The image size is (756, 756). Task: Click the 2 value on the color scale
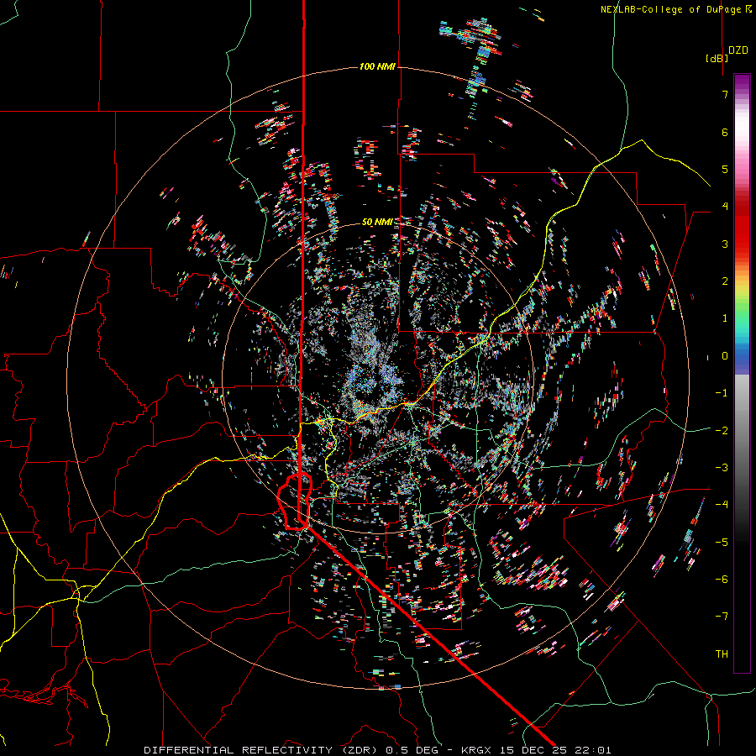tap(725, 281)
